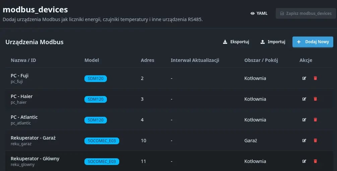Viewport: 337px width, 171px height.
Task: Click the 'Adres' column header
Action: (x=147, y=60)
